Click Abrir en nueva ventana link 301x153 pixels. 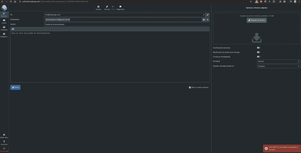[198, 88]
